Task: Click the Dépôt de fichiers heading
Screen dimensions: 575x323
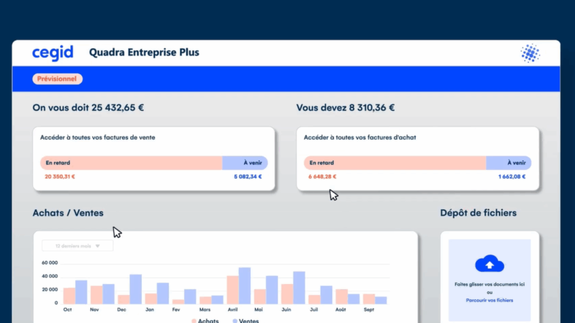Action: click(x=478, y=213)
